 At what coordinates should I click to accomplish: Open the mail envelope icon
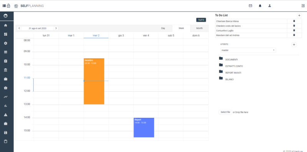[x=251, y=6]
